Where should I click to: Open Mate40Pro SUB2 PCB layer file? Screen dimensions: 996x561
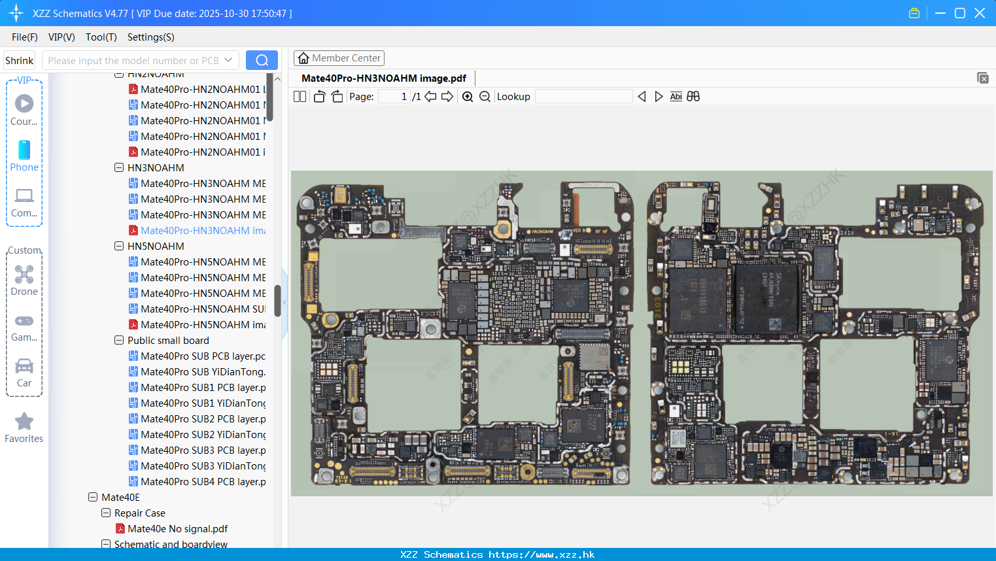(197, 418)
